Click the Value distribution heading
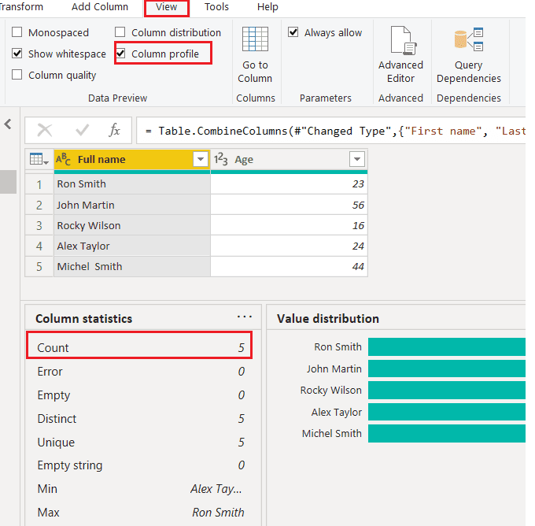 [328, 318]
